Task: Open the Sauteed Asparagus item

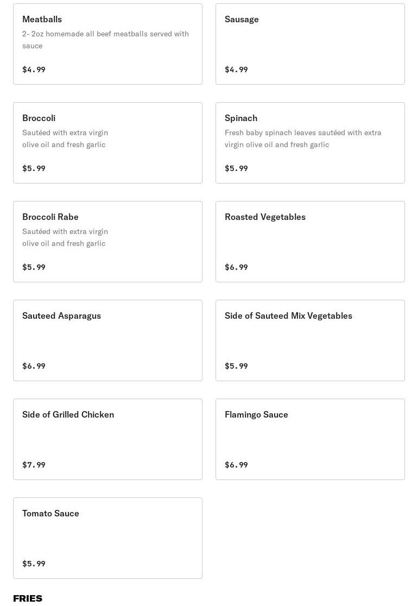Action: pyautogui.click(x=61, y=316)
